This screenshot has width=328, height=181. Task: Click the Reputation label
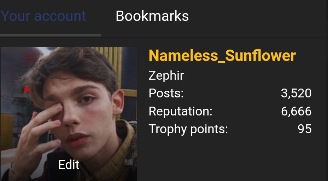point(180,111)
